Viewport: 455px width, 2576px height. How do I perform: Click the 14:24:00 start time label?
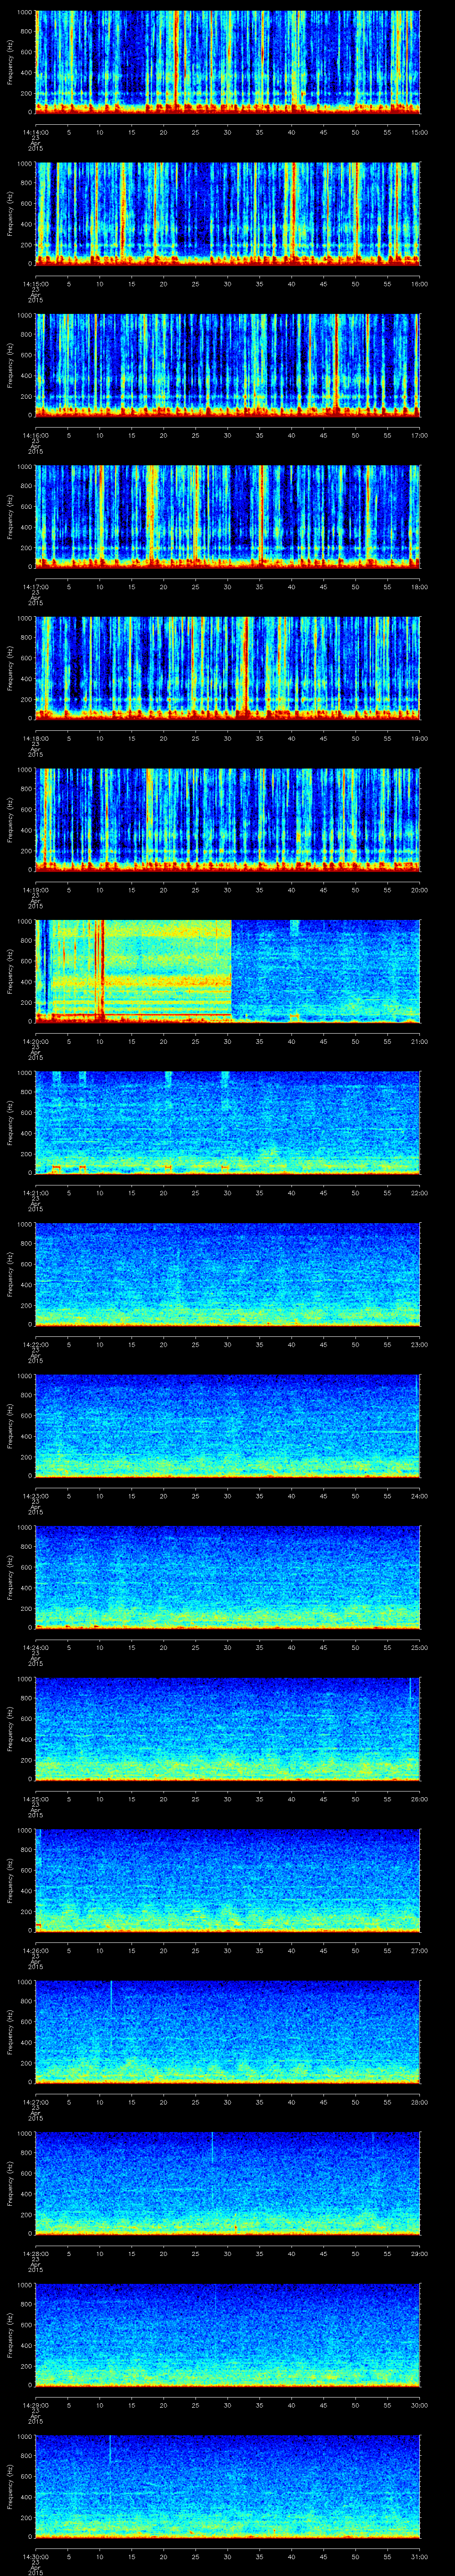tap(35, 1647)
